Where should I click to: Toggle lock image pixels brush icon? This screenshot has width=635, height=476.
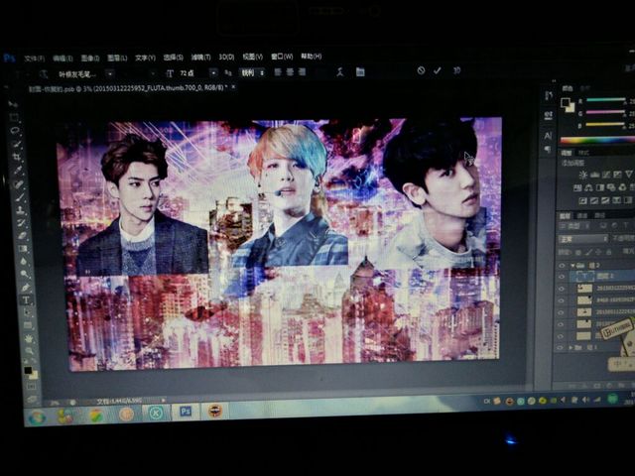588,252
